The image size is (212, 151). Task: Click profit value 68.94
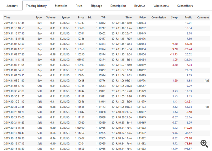click(x=189, y=107)
